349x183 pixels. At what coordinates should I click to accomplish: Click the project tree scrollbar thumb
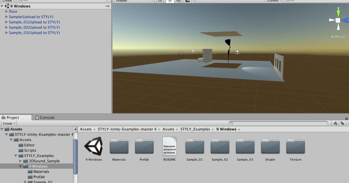75,156
